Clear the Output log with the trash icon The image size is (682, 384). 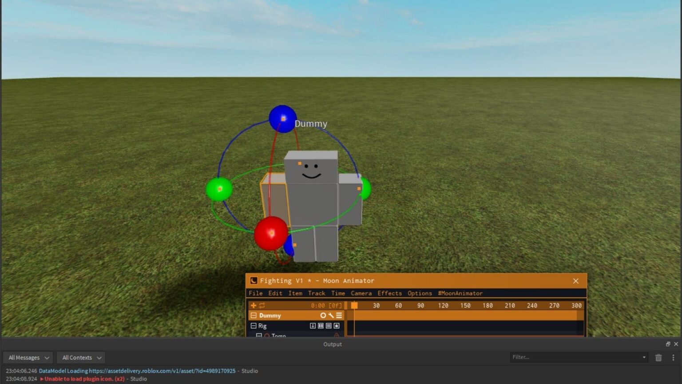point(659,357)
